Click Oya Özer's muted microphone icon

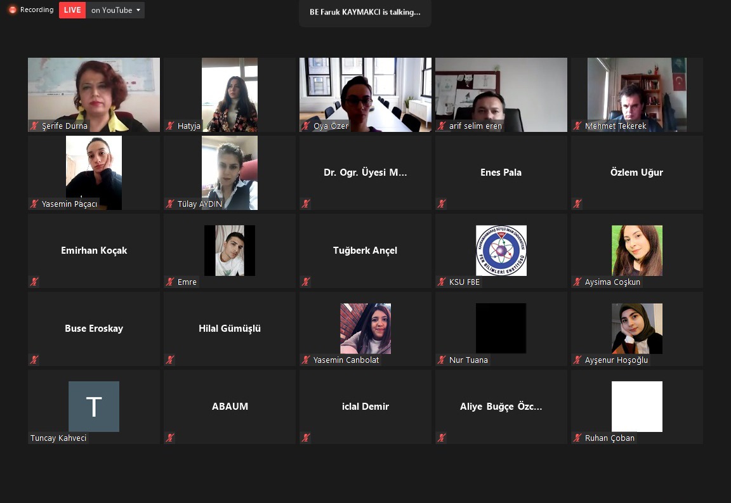coord(306,126)
